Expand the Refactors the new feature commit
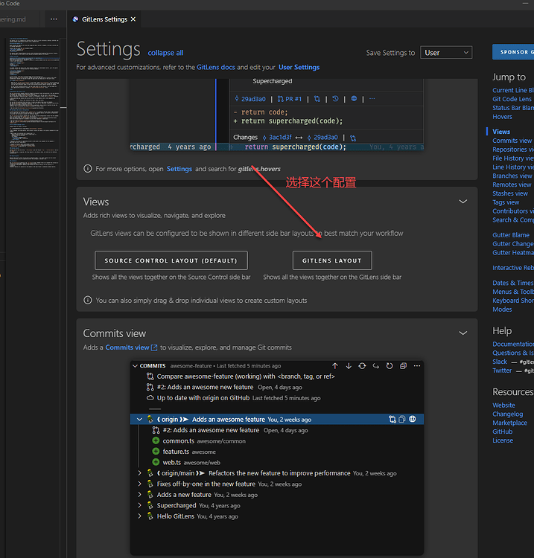Screen dimensions: 534x558 coord(140,473)
